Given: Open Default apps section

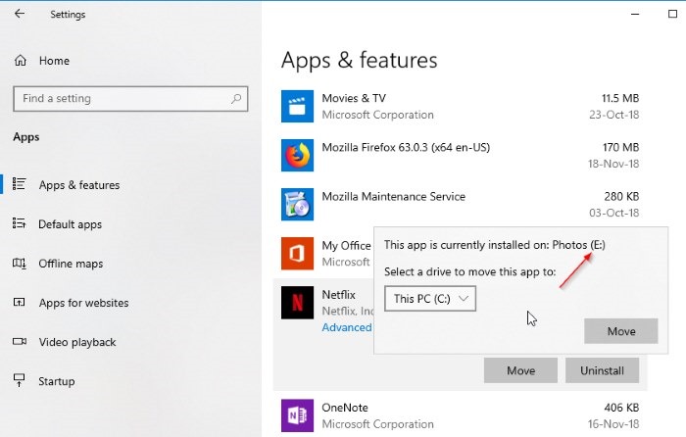Looking at the screenshot, I should 70,224.
